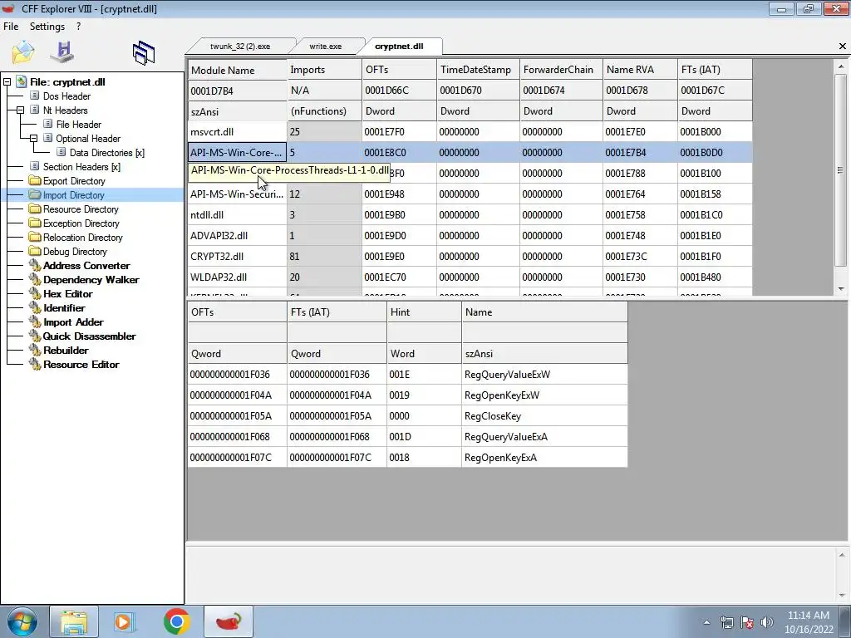
Task: Select the Import Directory folder
Action: [74, 194]
